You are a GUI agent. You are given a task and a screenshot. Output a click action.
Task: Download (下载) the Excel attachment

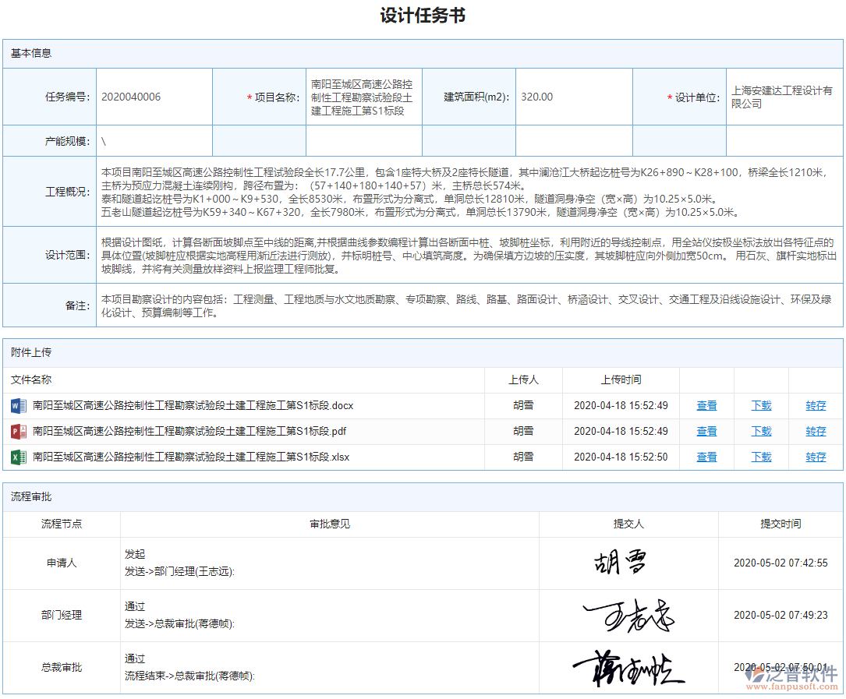click(x=760, y=457)
